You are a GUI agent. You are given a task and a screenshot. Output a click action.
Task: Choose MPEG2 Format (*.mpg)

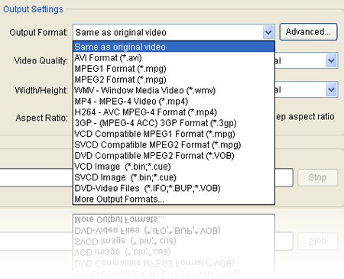click(174, 79)
